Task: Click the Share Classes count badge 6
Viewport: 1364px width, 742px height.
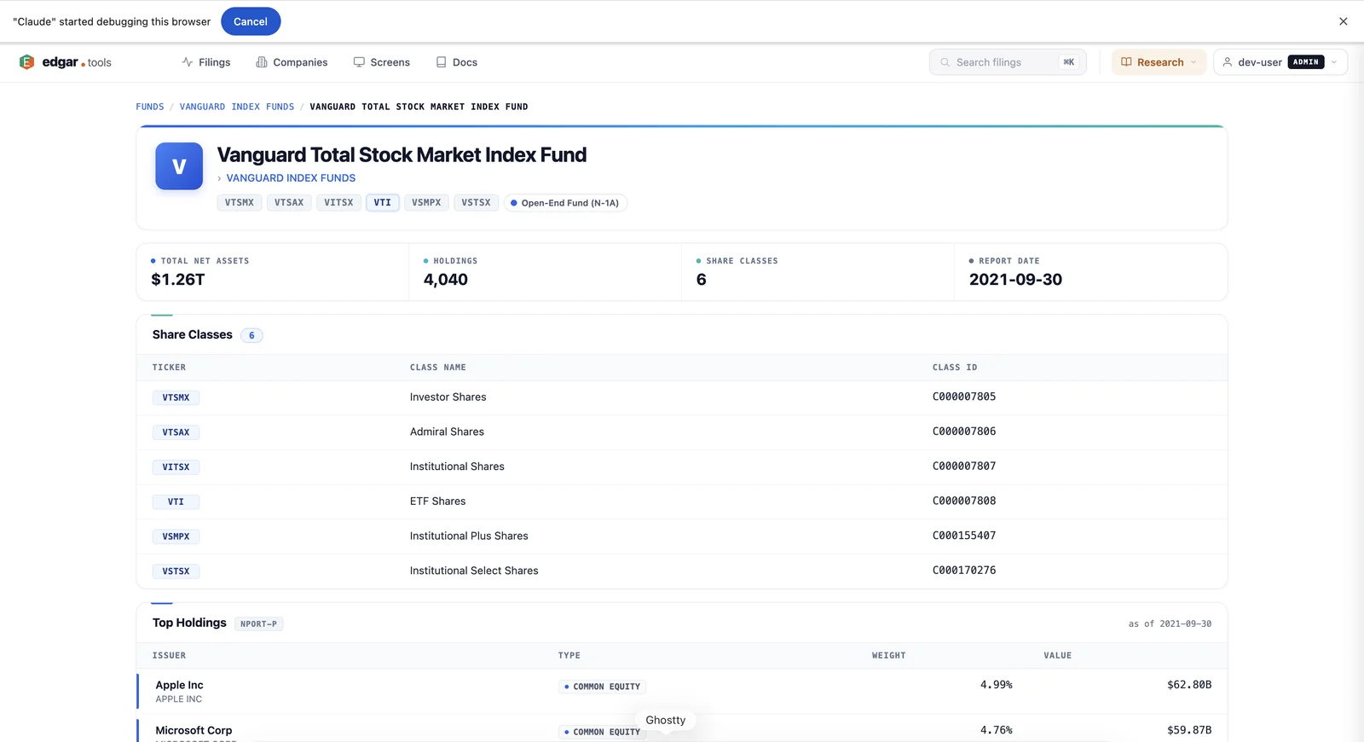Action: pyautogui.click(x=251, y=335)
